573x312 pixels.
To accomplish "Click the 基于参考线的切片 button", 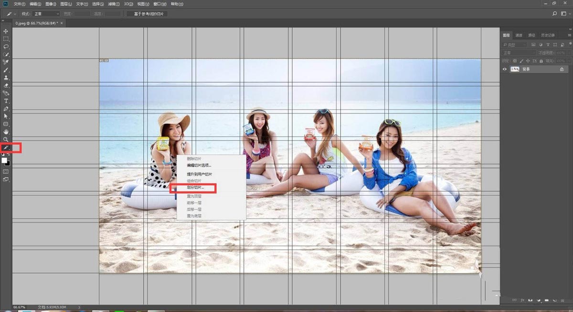I will 147,14.
